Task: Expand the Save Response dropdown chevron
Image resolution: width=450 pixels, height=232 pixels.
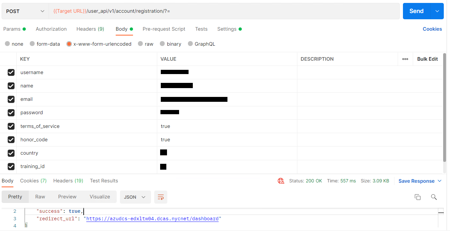Action: tap(440, 181)
